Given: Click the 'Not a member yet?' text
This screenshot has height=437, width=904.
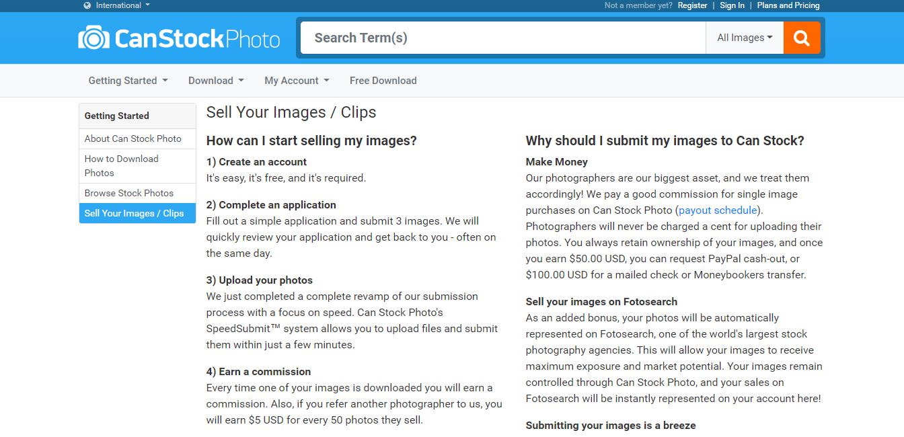Looking at the screenshot, I should (638, 5).
